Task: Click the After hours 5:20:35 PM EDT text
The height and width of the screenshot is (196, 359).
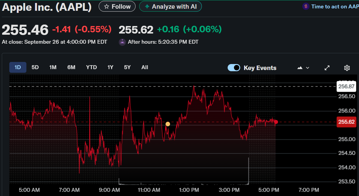Action: 163,42
